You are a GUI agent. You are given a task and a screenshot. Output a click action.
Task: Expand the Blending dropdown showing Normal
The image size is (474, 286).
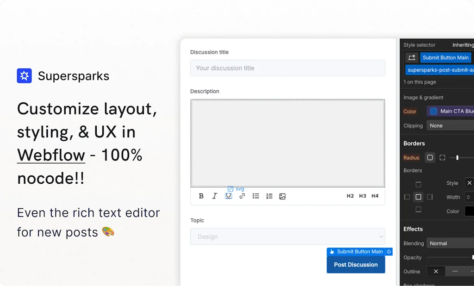[450, 243]
